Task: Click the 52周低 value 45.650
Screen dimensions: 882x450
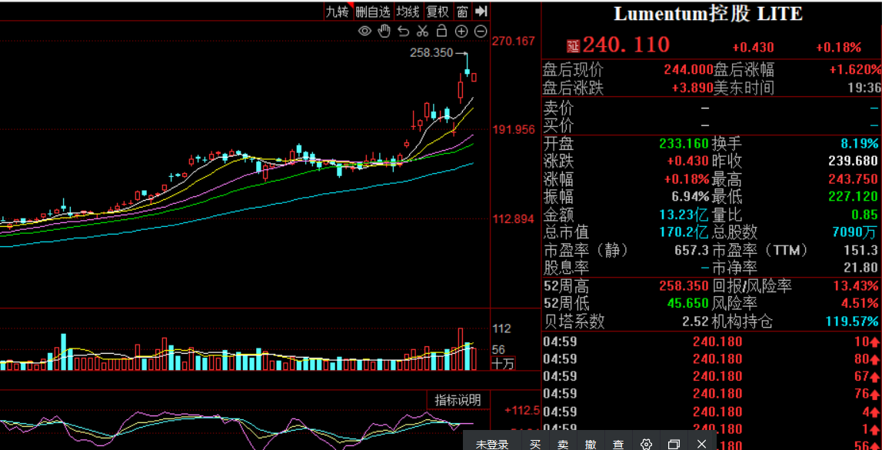Action: point(687,304)
